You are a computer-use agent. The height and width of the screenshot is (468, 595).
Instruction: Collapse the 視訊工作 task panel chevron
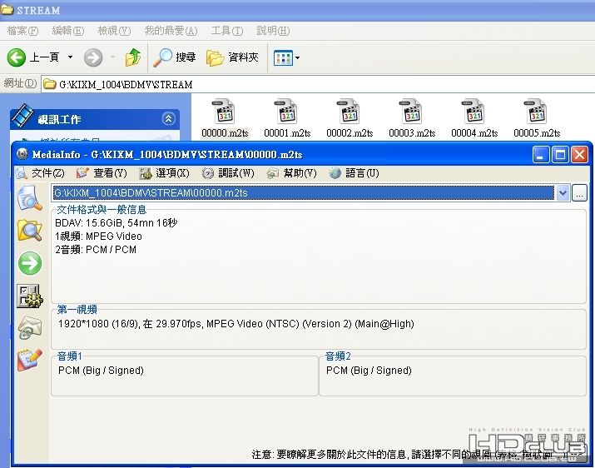(168, 118)
